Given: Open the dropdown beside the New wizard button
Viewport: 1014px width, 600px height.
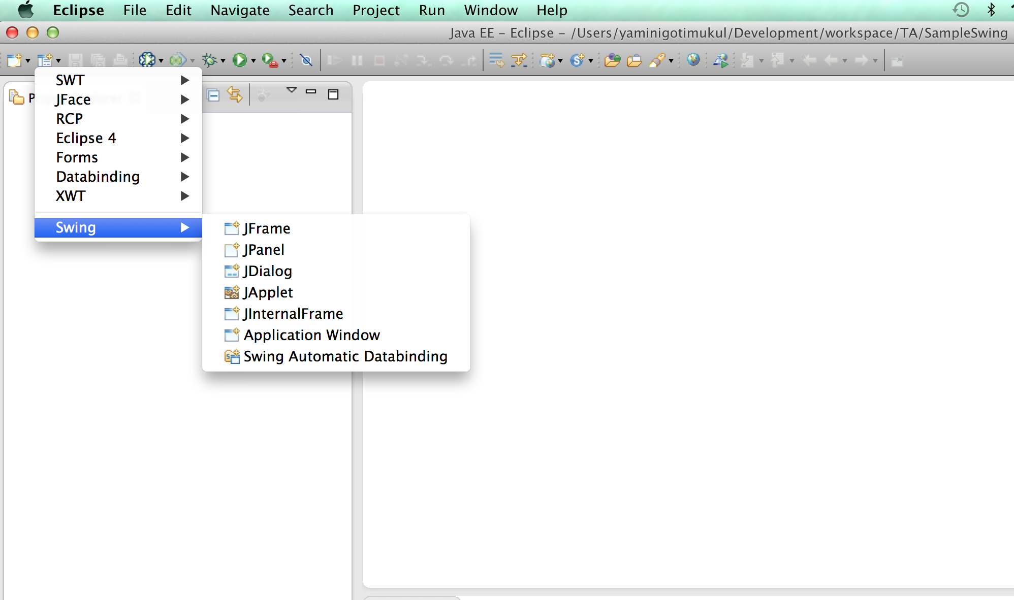Looking at the screenshot, I should pos(27,60).
